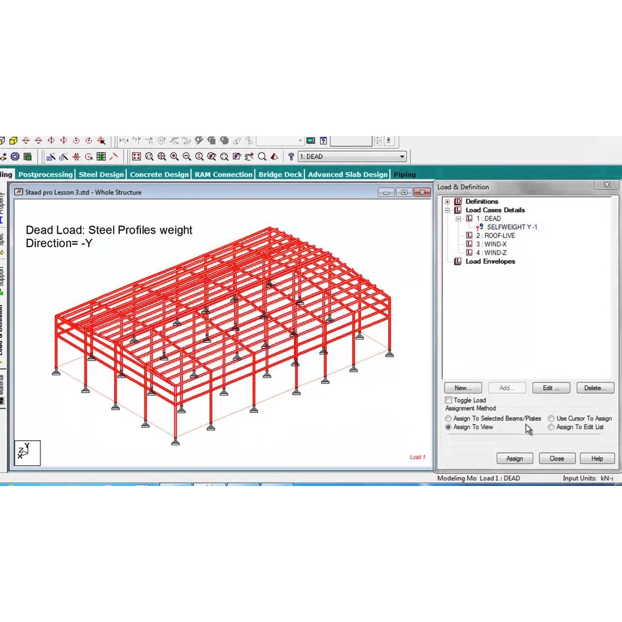Click the Load Envelopes L icon
Viewport: 622px width, 622px height.
point(458,261)
